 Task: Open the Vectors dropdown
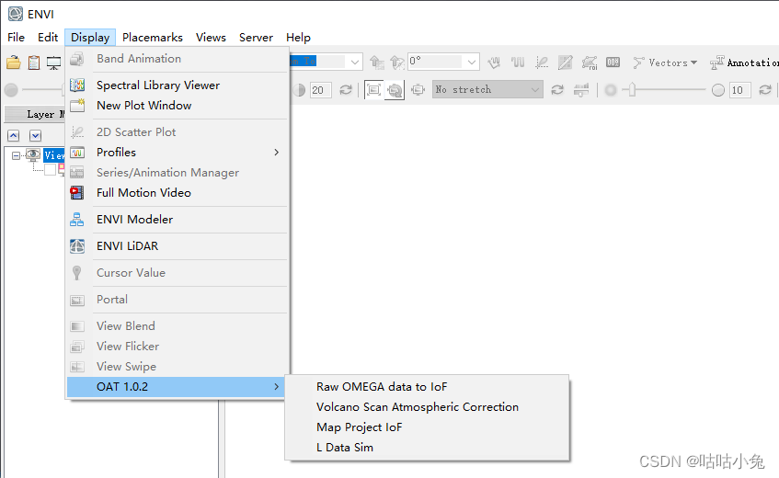(x=665, y=63)
